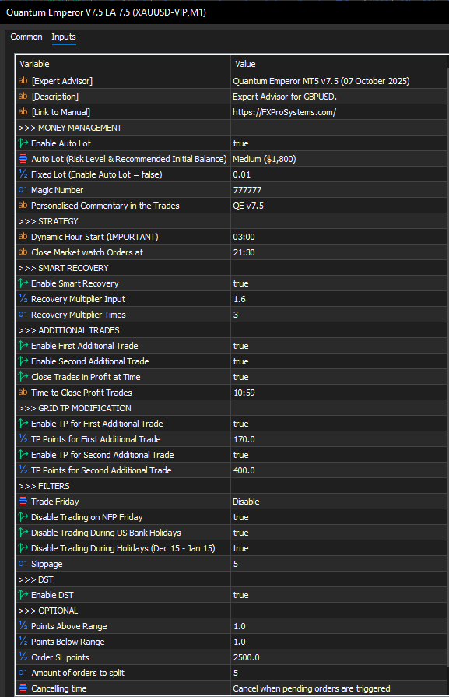Image resolution: width=449 pixels, height=697 pixels.
Task: Click integer icon for Slippage
Action: 23,564
